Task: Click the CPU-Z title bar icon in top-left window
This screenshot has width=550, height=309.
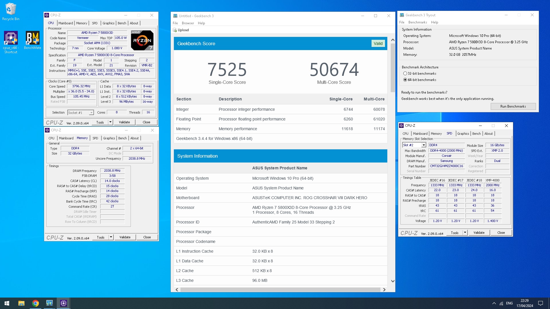Action: [47, 15]
